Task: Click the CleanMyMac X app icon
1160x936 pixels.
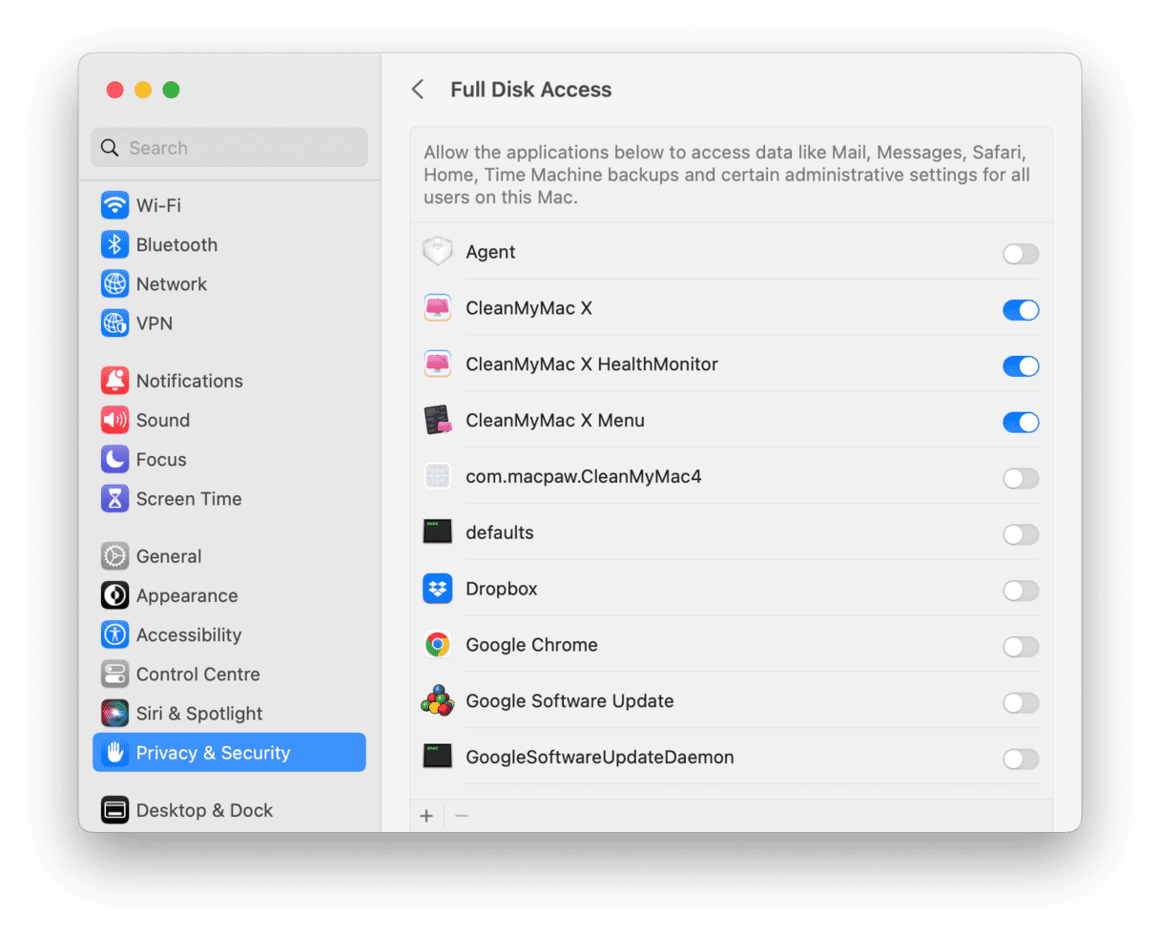Action: pos(437,308)
